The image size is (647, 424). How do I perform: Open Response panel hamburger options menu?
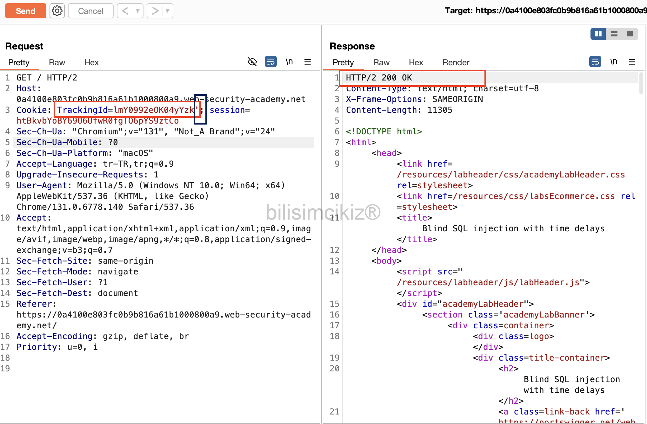(x=632, y=61)
